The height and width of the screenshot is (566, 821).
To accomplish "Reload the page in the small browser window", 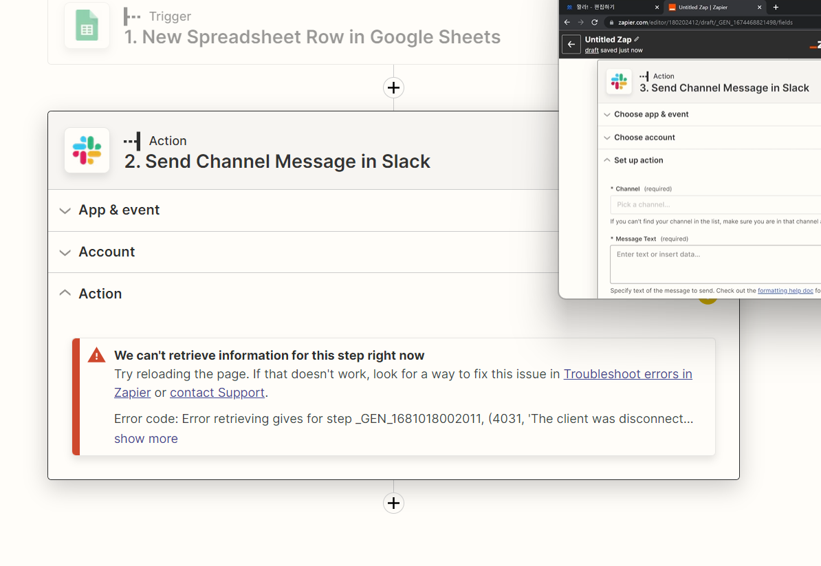I will tap(594, 22).
